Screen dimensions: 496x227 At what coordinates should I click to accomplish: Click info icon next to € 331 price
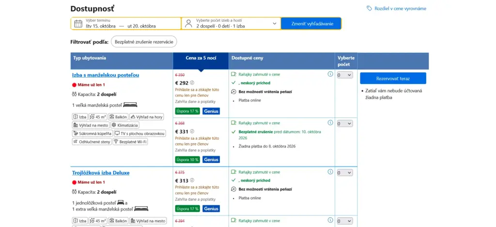point(192,131)
